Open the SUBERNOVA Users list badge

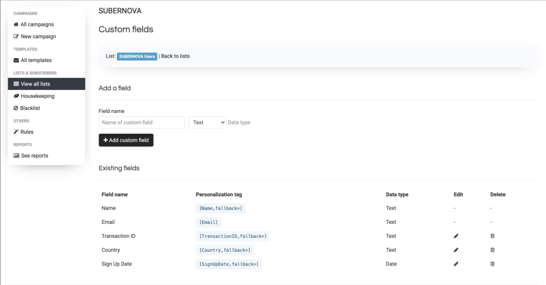pyautogui.click(x=137, y=56)
